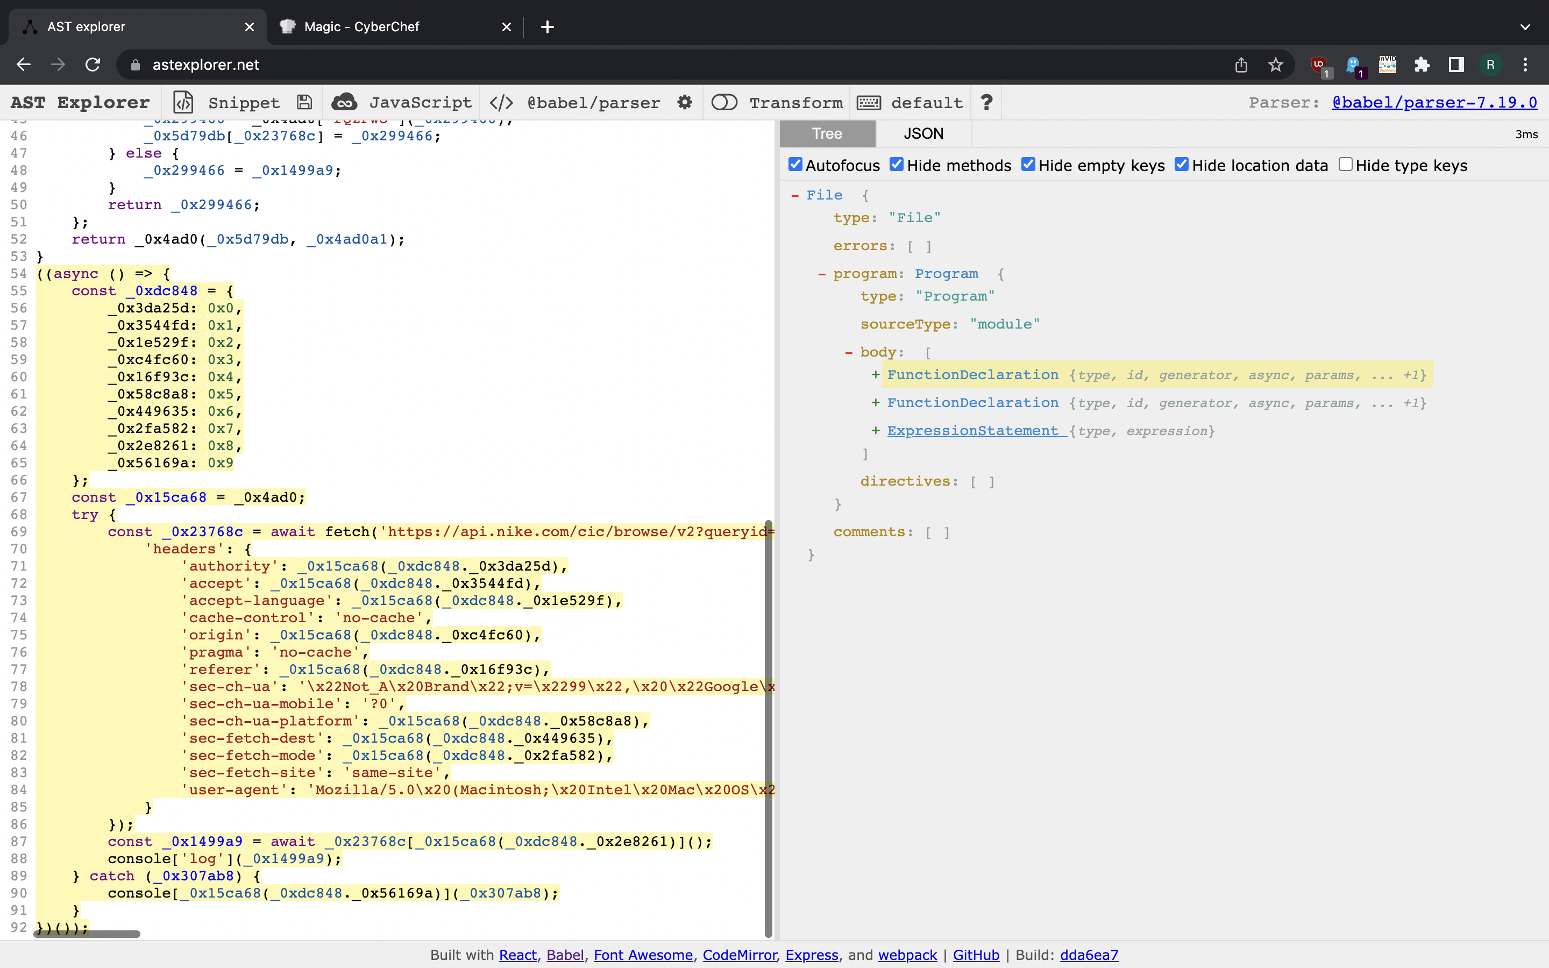Expand the second FunctionDeclaration node
The height and width of the screenshot is (968, 1549).
coord(876,403)
